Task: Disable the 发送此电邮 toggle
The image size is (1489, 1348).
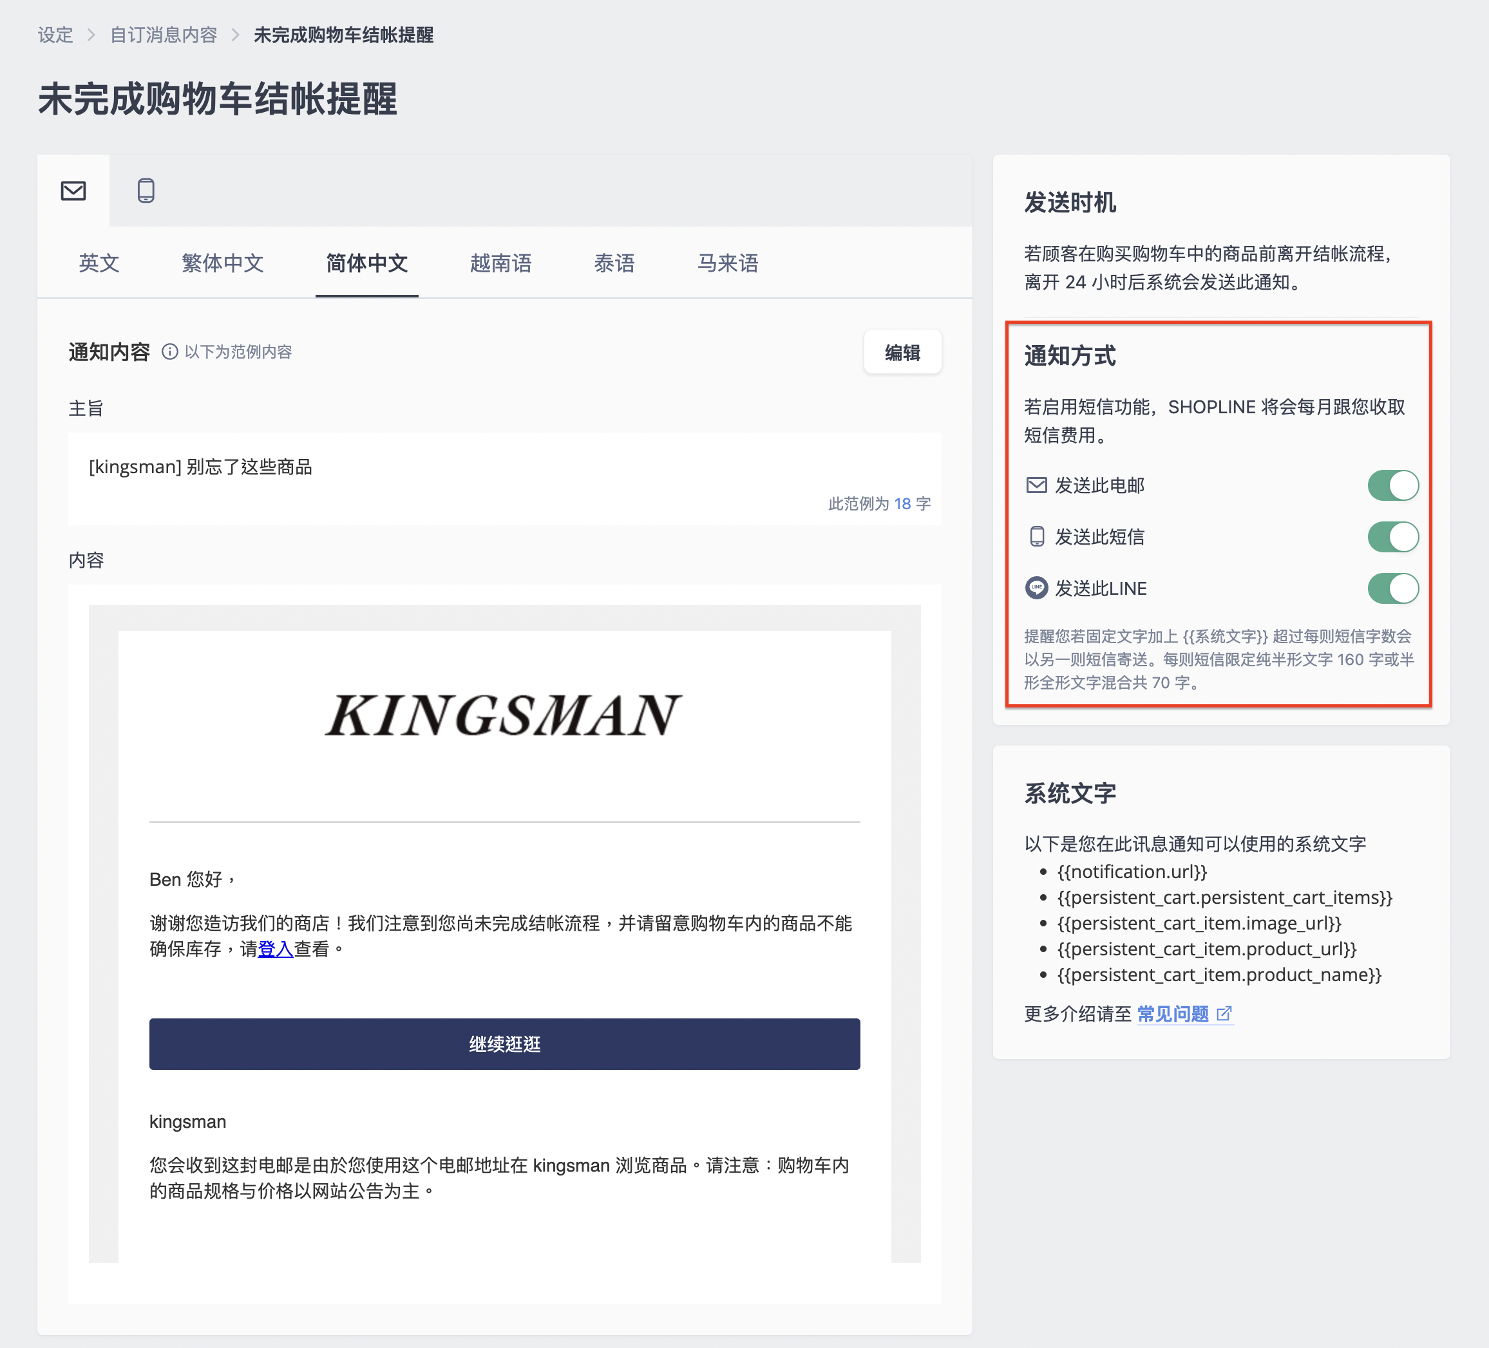Action: point(1393,485)
